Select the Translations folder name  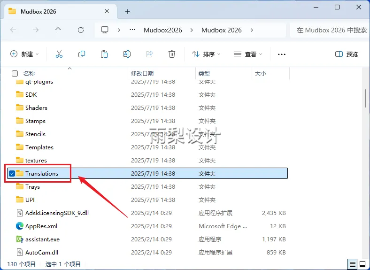(x=42, y=173)
